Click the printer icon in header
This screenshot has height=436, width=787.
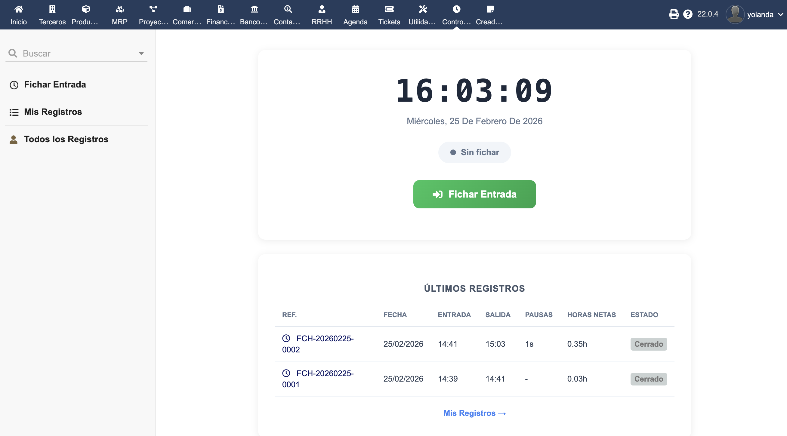(673, 14)
